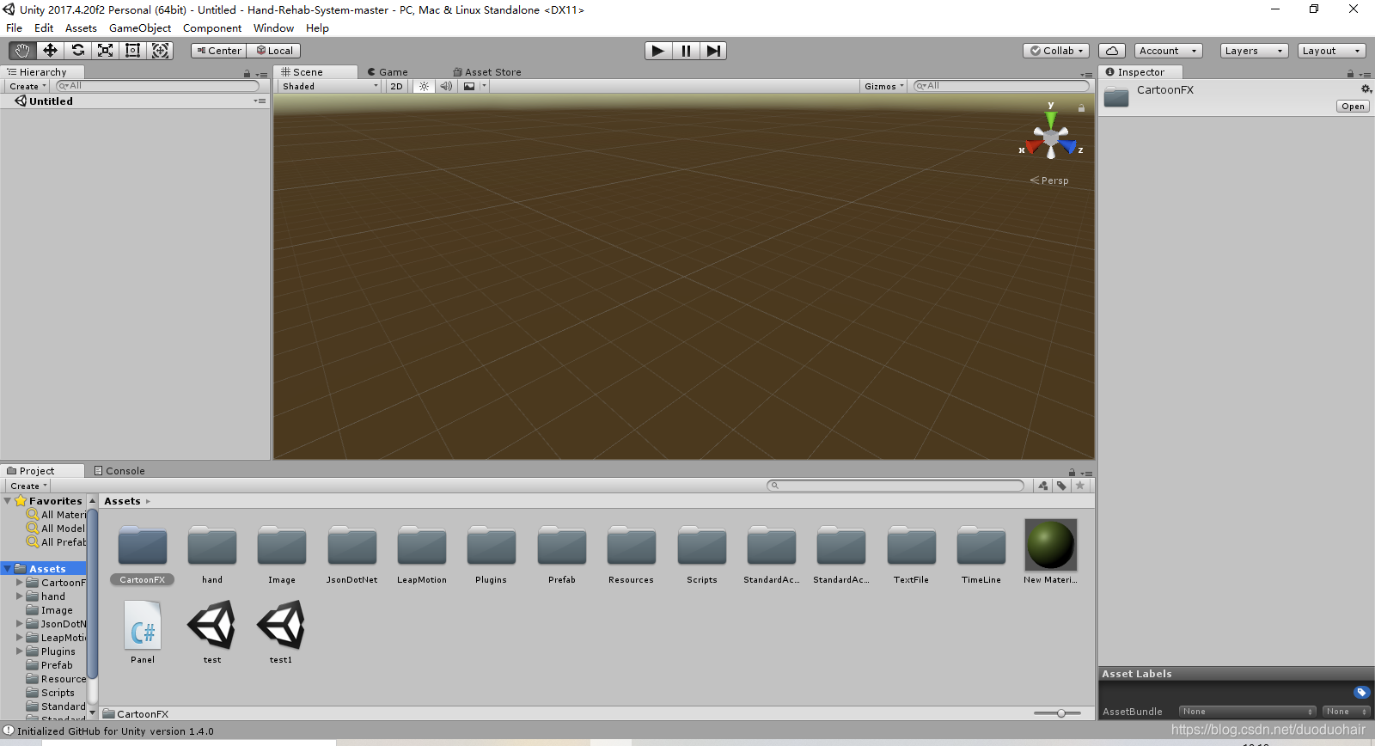1375x746 pixels.
Task: Click the Scene search field
Action: (1001, 86)
